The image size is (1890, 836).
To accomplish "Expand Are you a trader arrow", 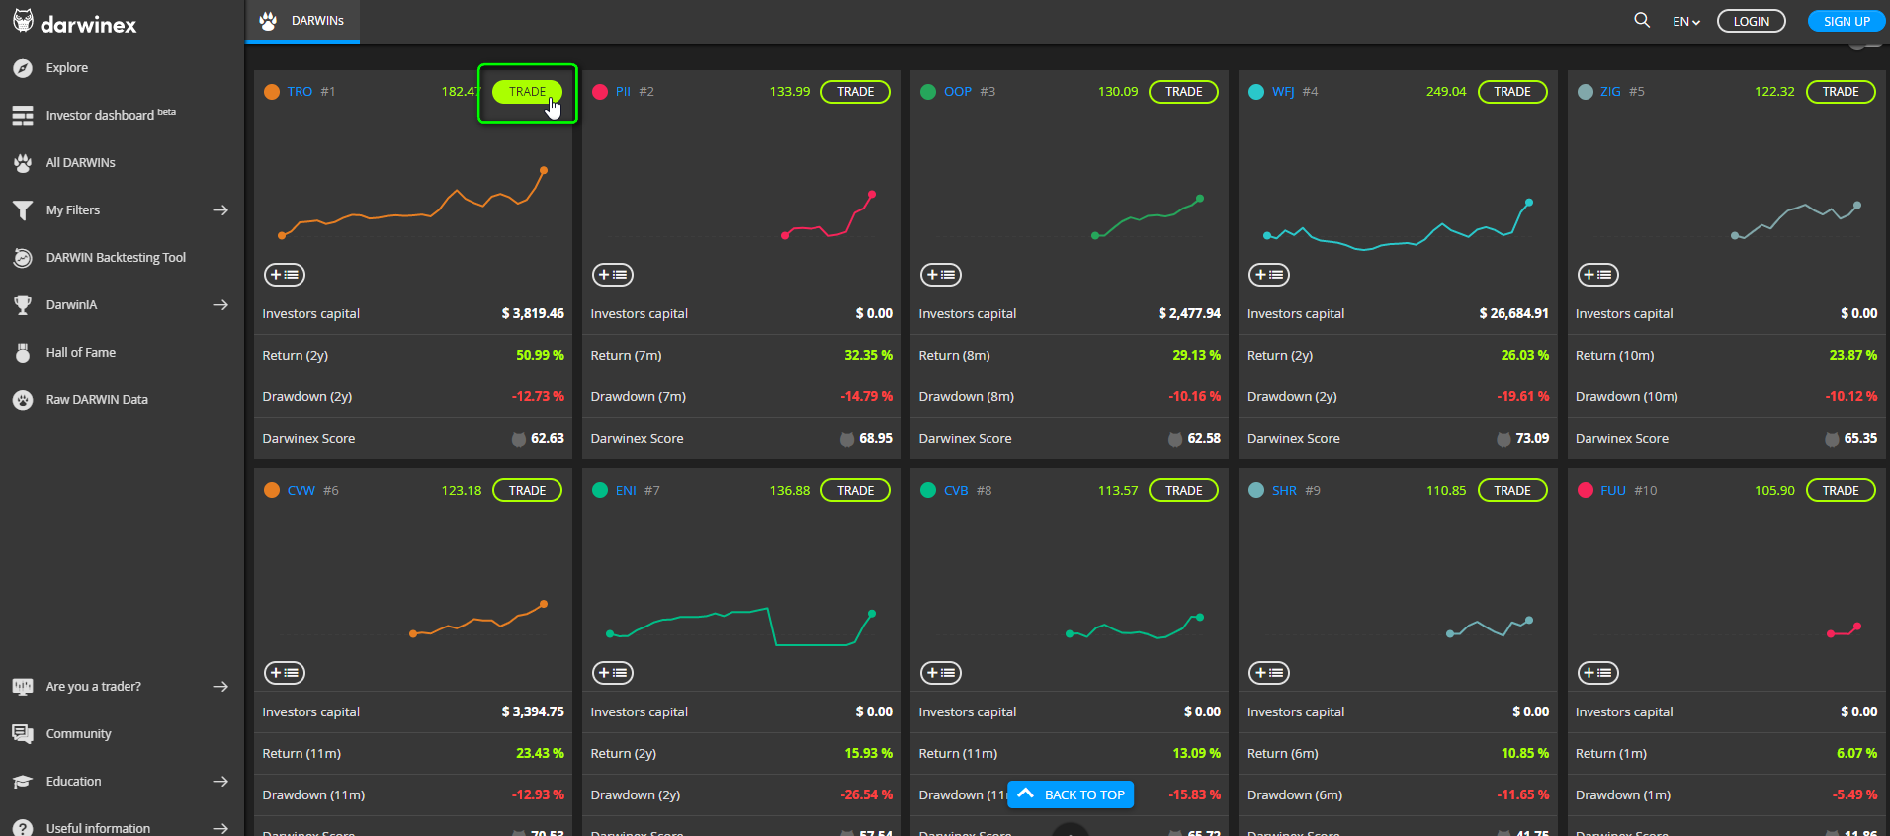I will [x=220, y=687].
